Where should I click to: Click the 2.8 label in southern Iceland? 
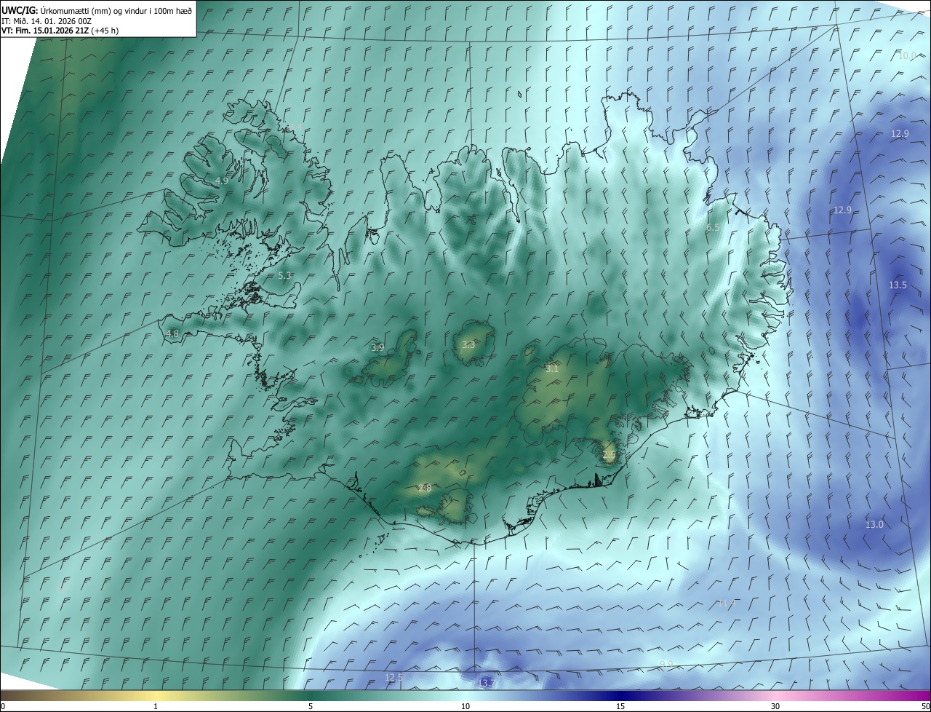coord(425,488)
